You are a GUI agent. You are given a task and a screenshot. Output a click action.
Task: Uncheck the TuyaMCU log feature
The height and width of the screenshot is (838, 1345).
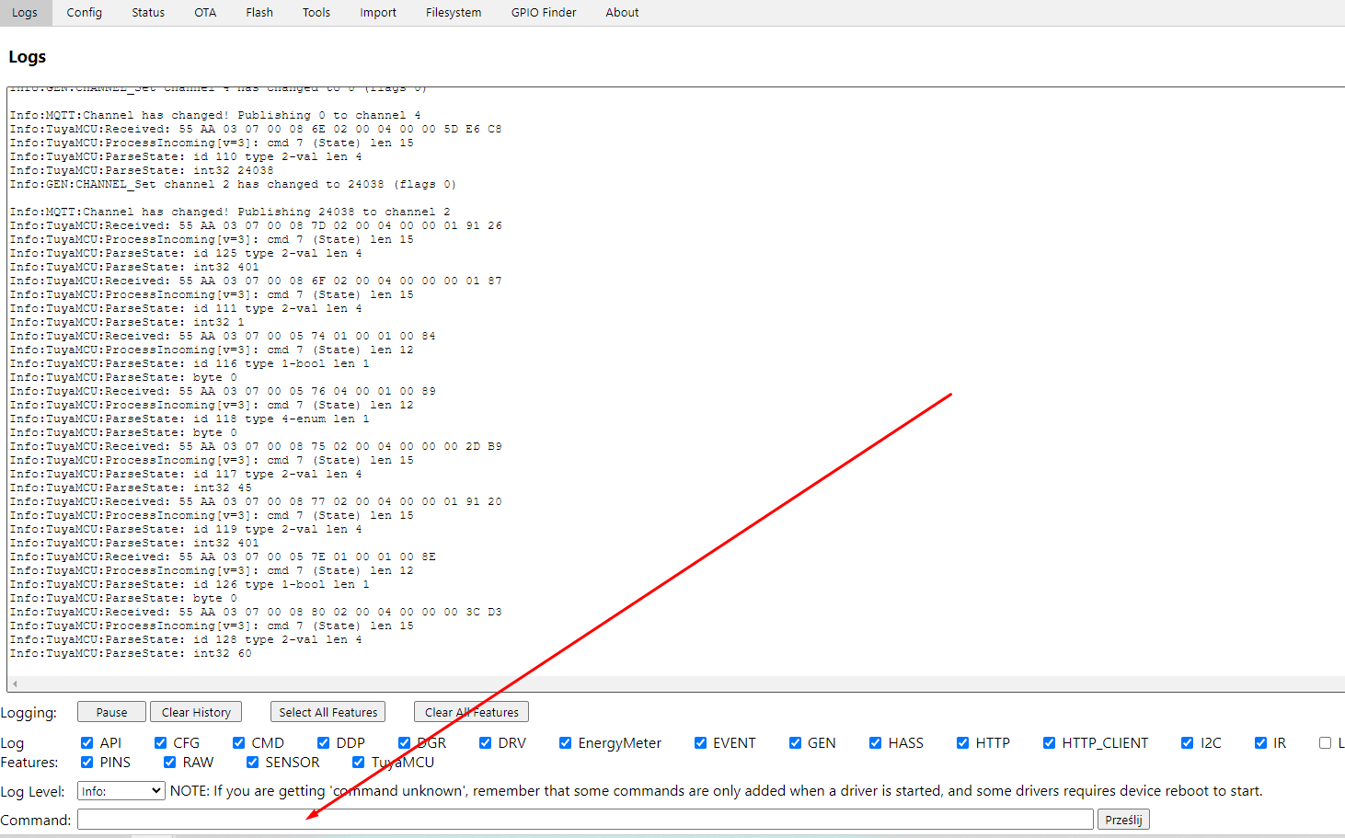[x=358, y=762]
